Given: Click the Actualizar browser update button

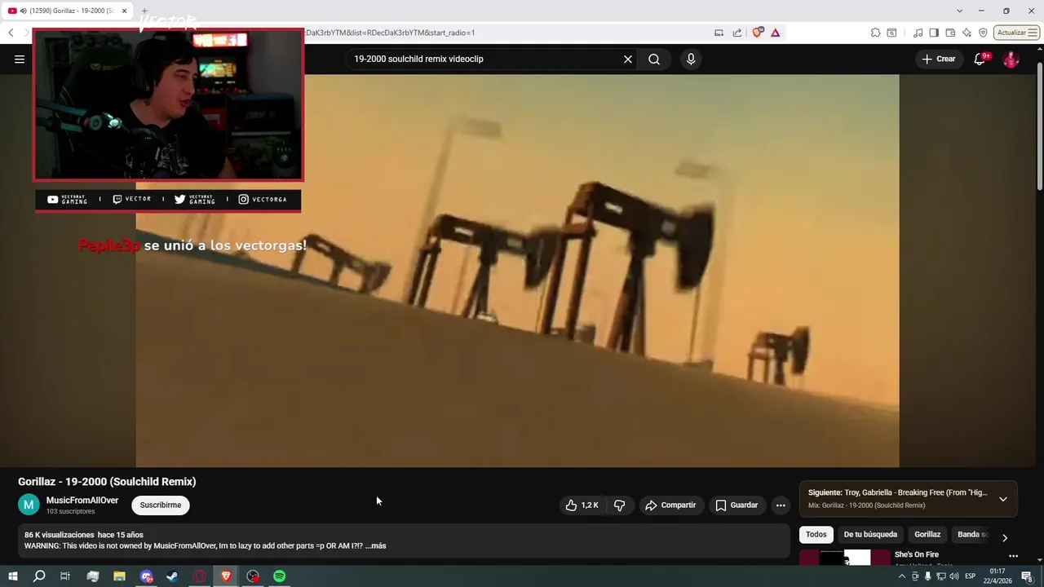Looking at the screenshot, I should [x=1016, y=33].
